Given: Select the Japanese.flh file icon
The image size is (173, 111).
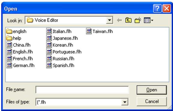Looking at the screenshot, I should pos(49,38).
